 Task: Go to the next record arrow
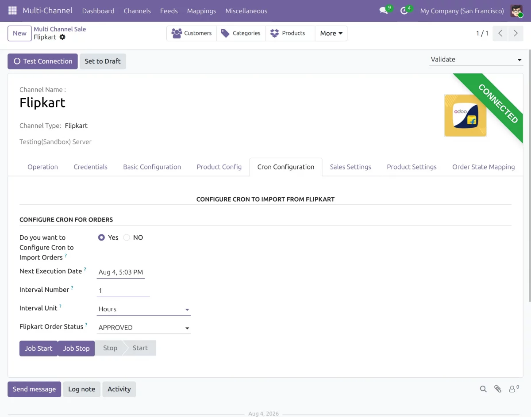tap(516, 33)
